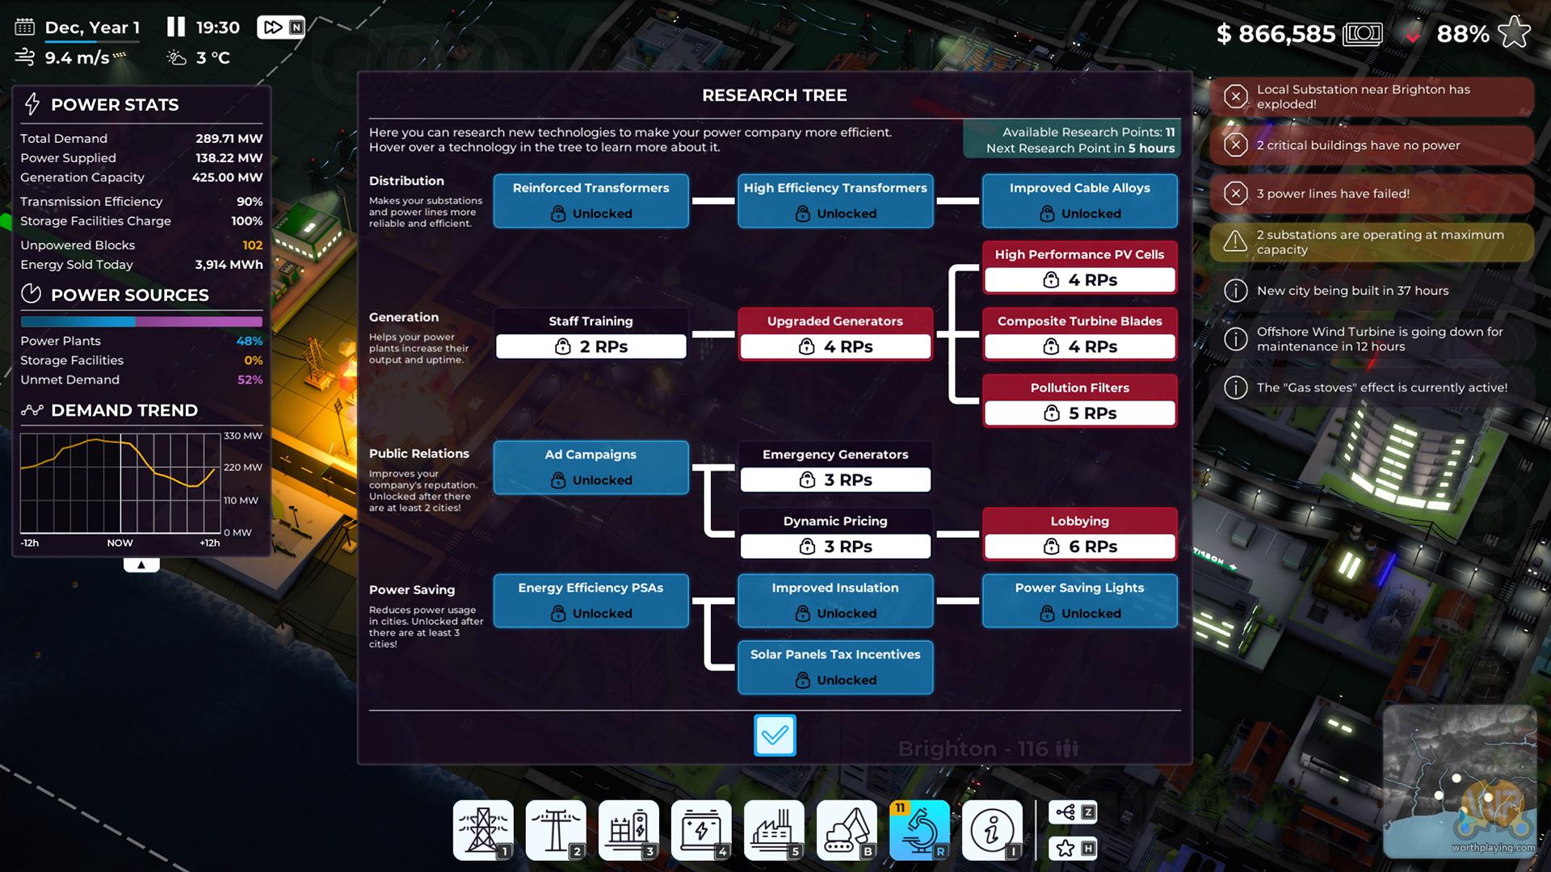Open the power plant factory menu

tap(773, 829)
